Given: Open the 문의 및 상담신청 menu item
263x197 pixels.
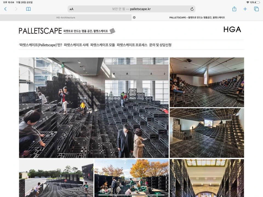Looking at the screenshot, I should click(160, 45).
